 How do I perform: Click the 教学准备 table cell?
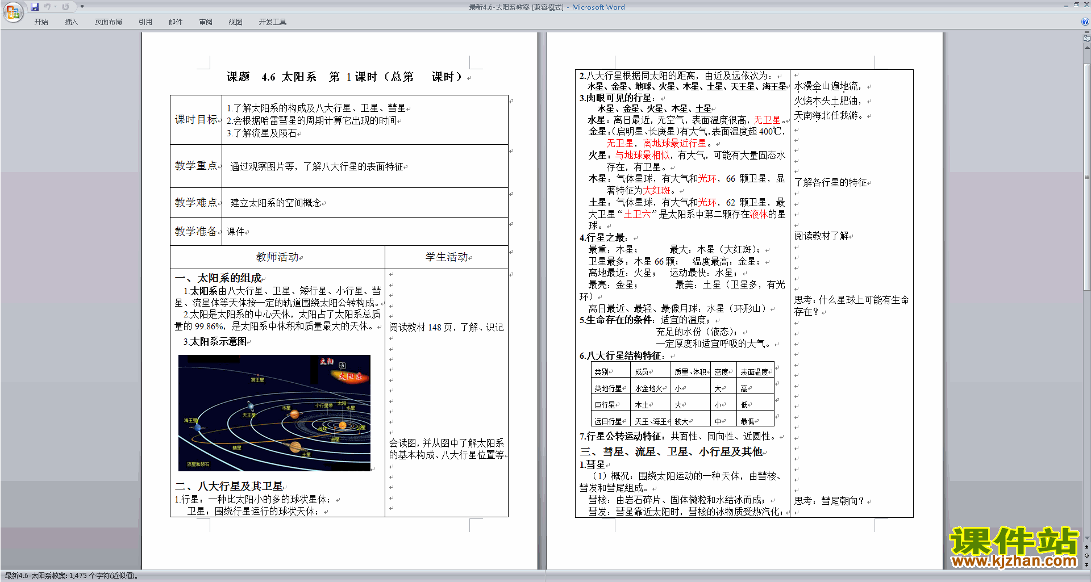click(x=196, y=232)
